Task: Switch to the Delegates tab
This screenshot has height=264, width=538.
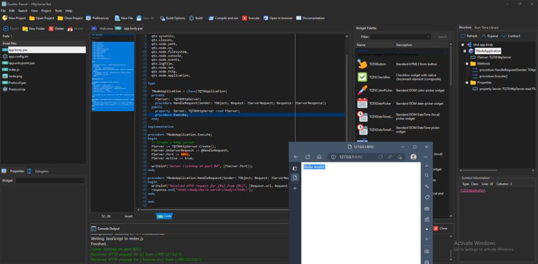Action: (38, 171)
